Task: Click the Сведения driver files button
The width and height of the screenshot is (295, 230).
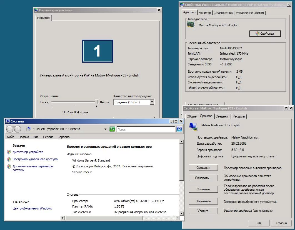Action: pyautogui.click(x=203, y=168)
